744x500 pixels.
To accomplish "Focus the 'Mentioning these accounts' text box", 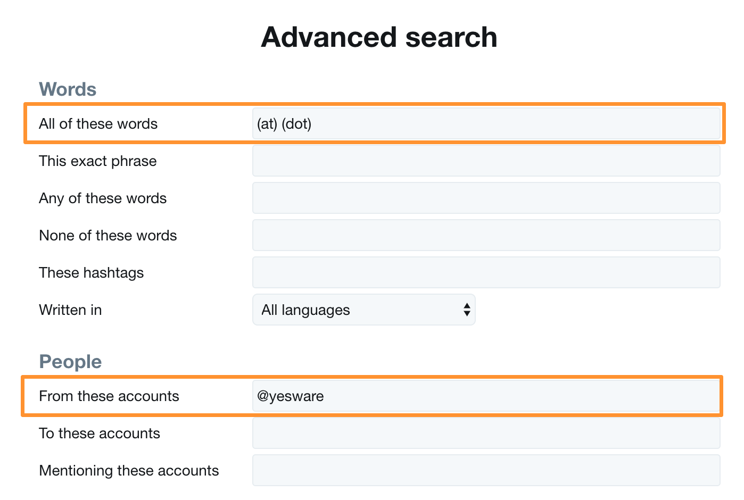I will click(486, 470).
